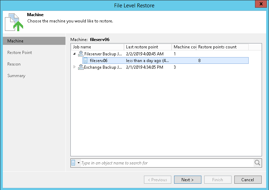Click the Exchange Backup job icon

click(81, 67)
